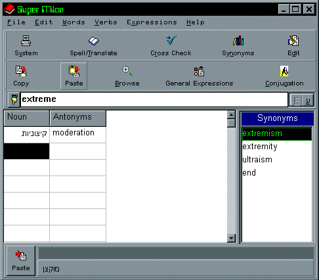This screenshot has height=280, width=319.
Task: Open the Words menu
Action: click(x=74, y=22)
